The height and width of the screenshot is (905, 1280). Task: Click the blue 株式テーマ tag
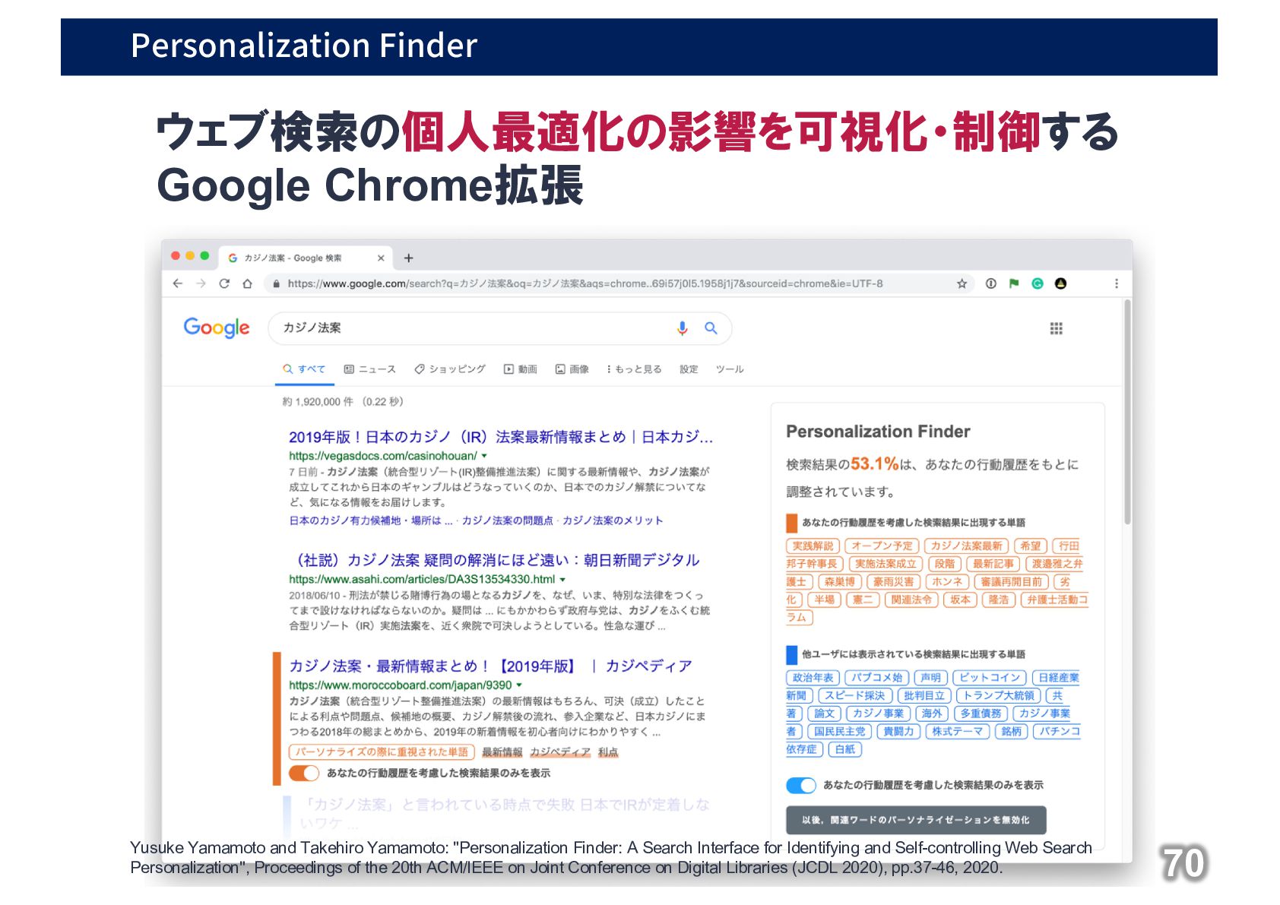pyautogui.click(x=958, y=731)
